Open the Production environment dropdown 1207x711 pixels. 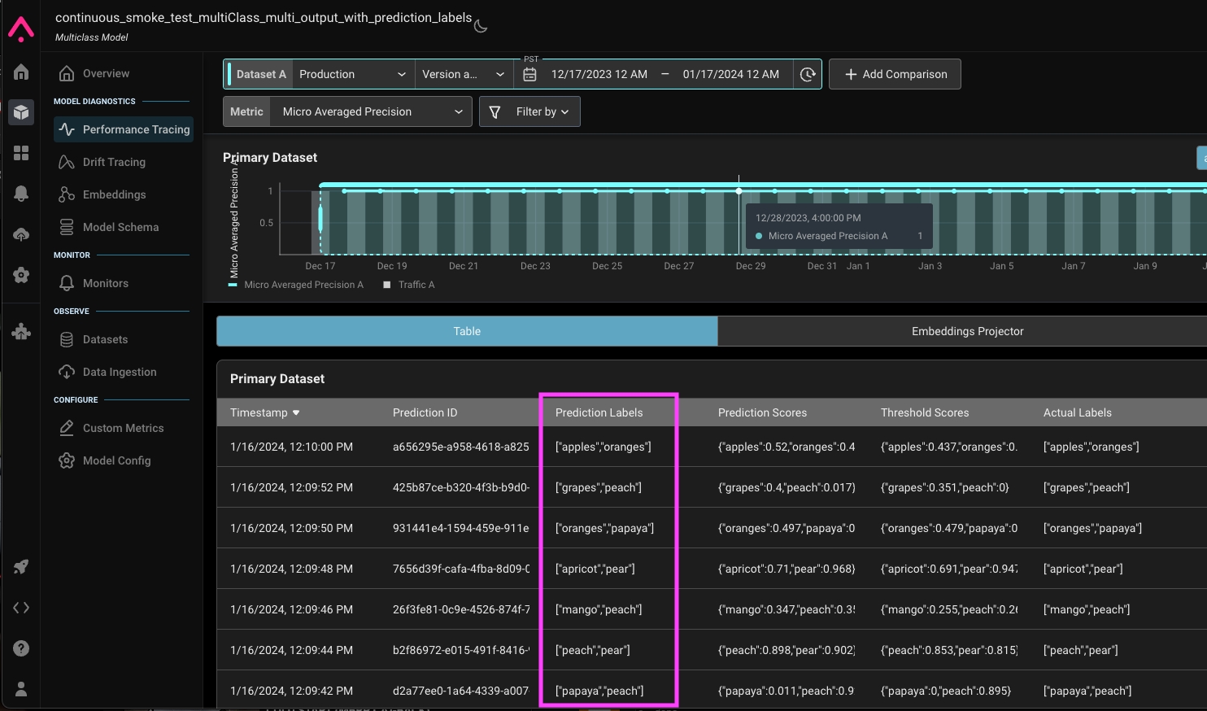(x=352, y=74)
